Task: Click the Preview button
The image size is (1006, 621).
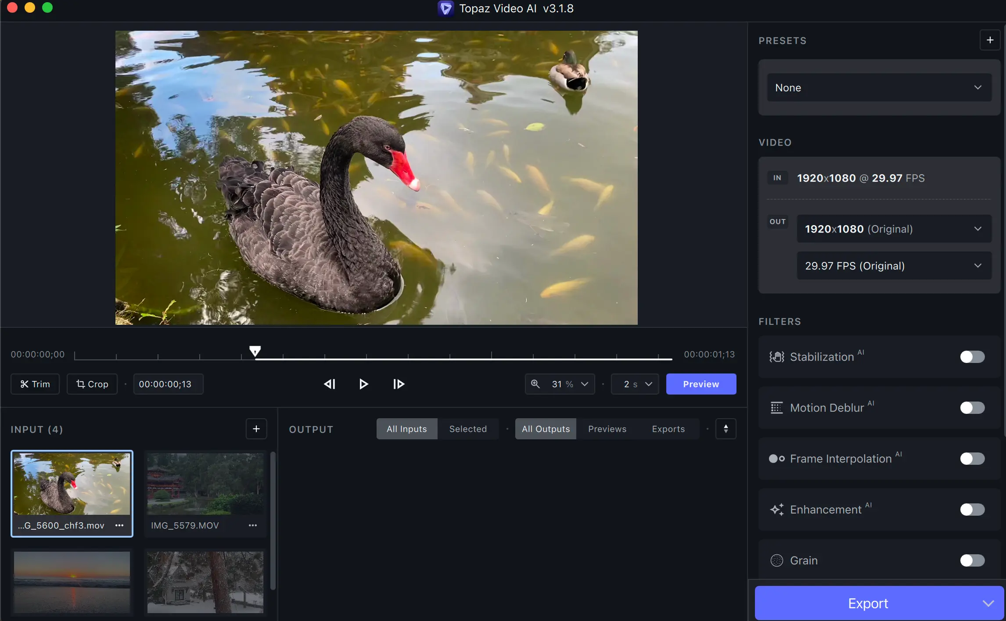Action: pyautogui.click(x=701, y=384)
